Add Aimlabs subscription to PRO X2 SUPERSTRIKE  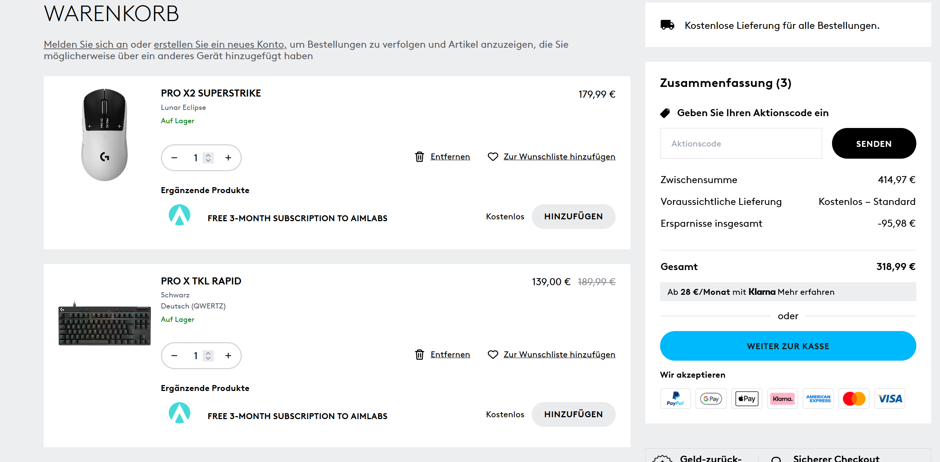pos(573,217)
